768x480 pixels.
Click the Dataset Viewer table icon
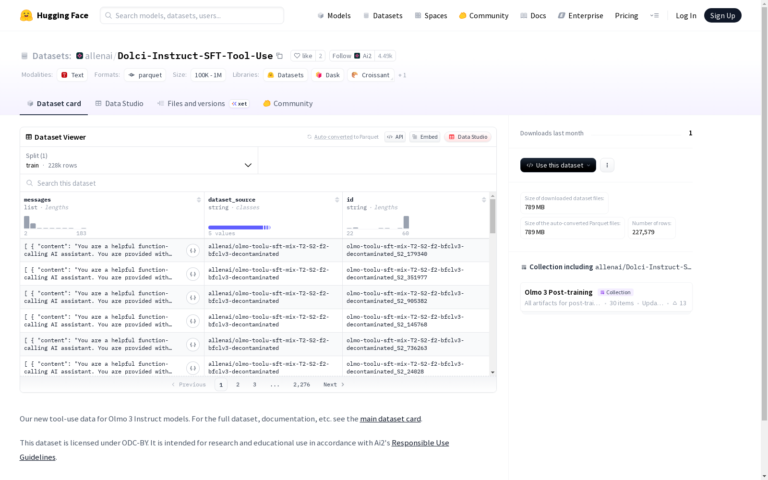[29, 137]
